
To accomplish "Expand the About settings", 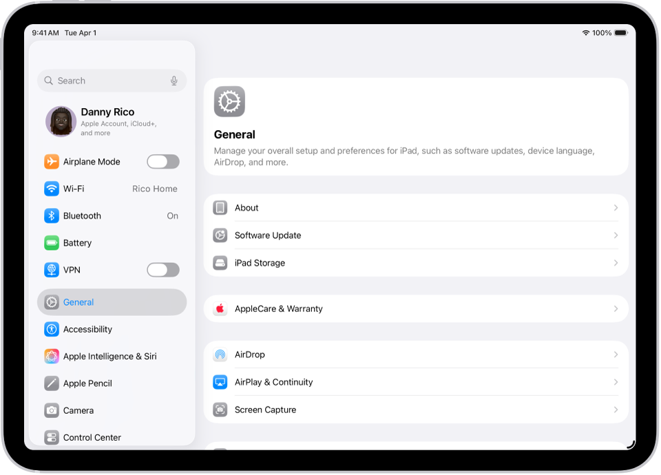I will [x=615, y=207].
